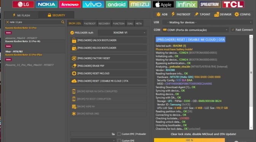Select the LG brand logo
Viewport: 256px width, 142px height.
[x=23, y=5]
